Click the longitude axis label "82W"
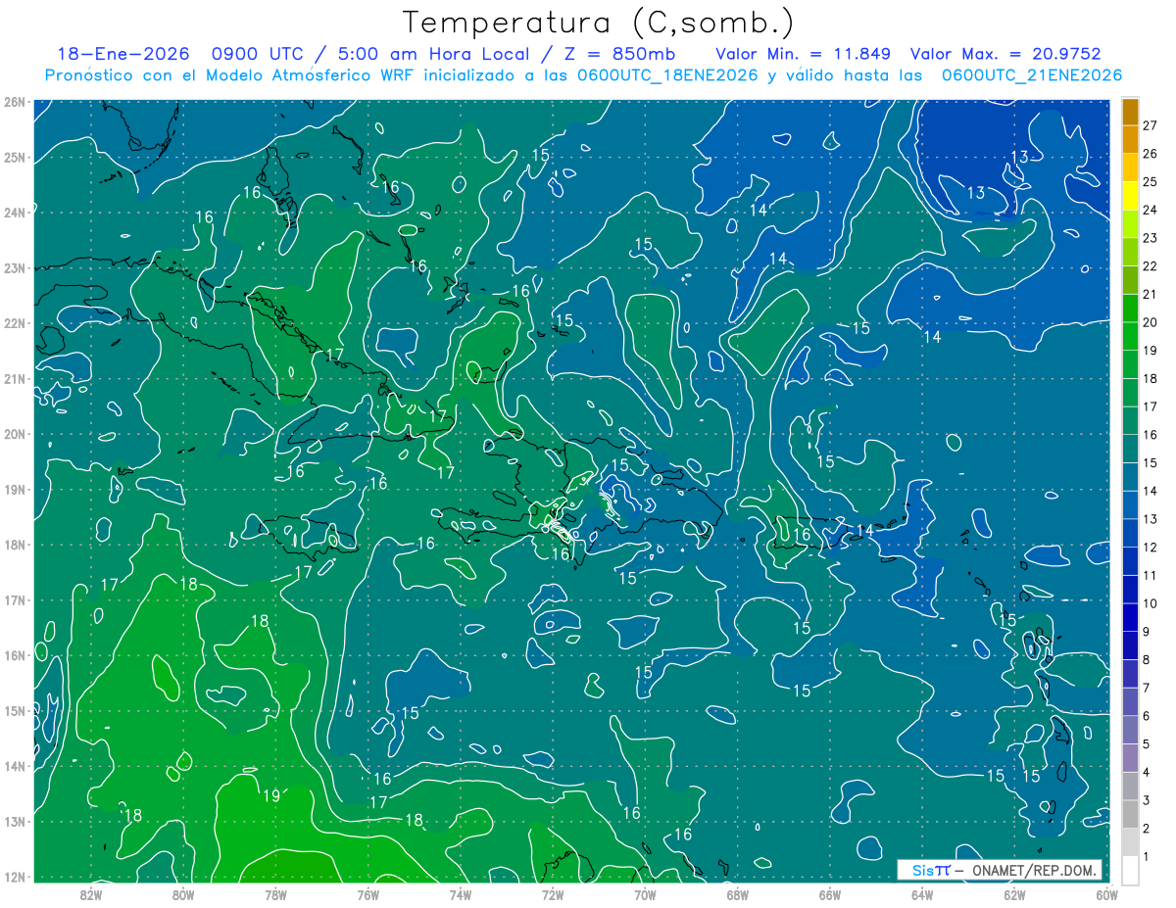 (x=91, y=894)
